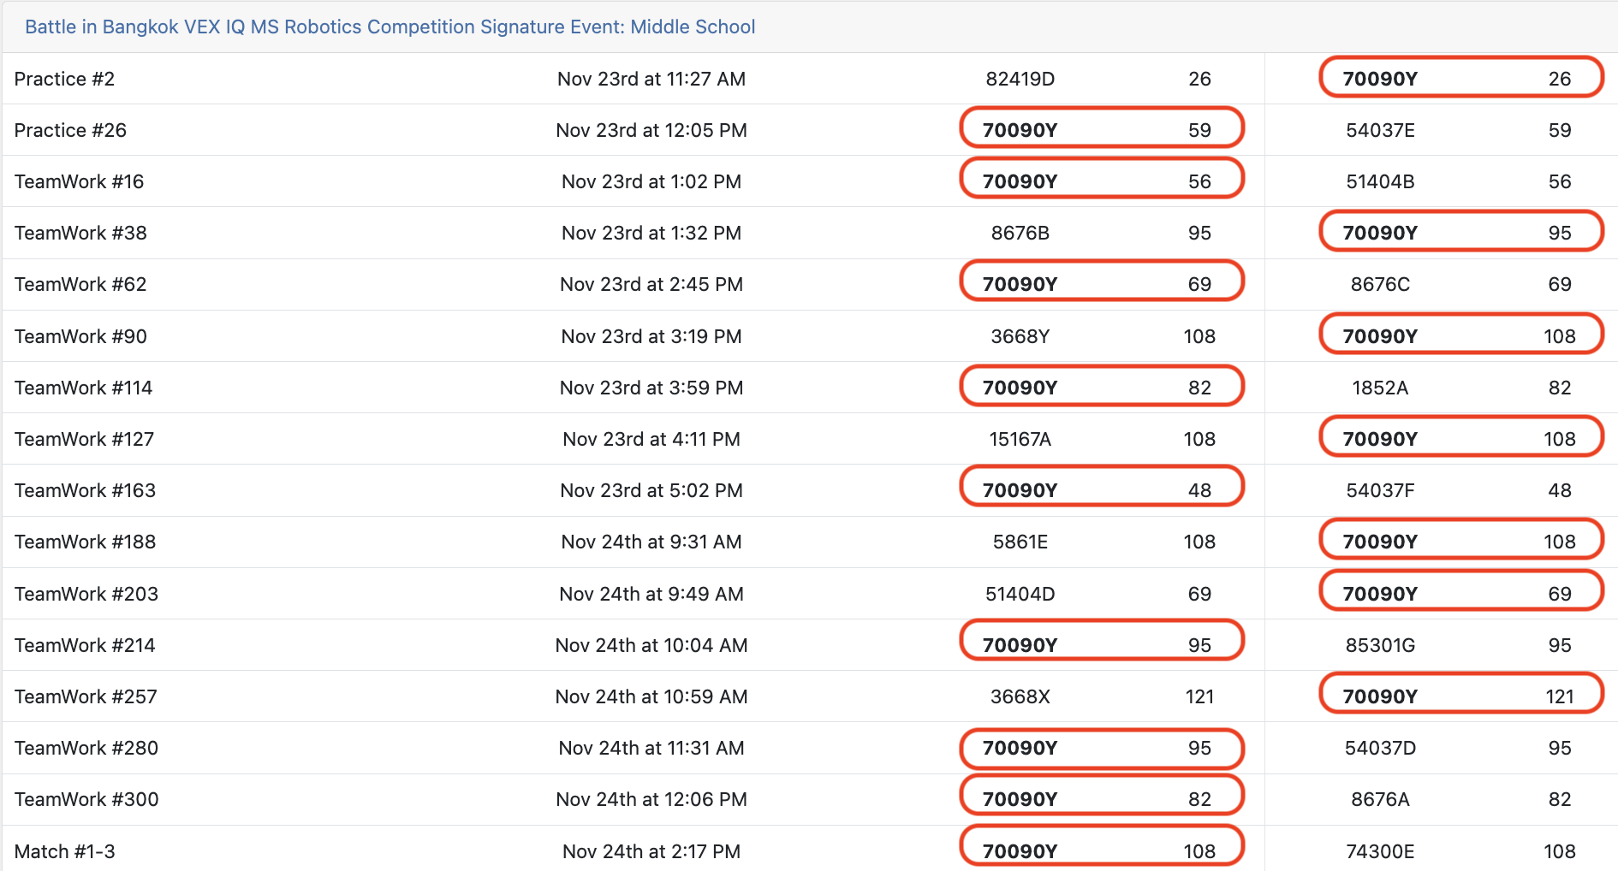Open team 8676A in TeamWork #300

click(1380, 799)
